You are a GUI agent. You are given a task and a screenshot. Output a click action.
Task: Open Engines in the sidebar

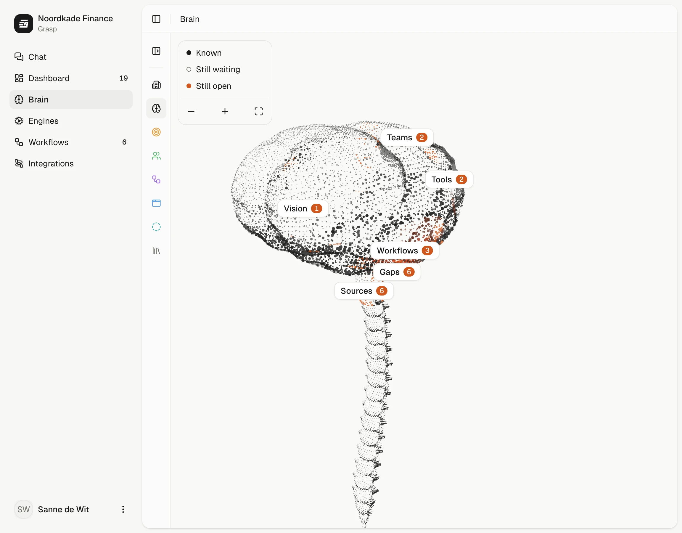[71, 121]
